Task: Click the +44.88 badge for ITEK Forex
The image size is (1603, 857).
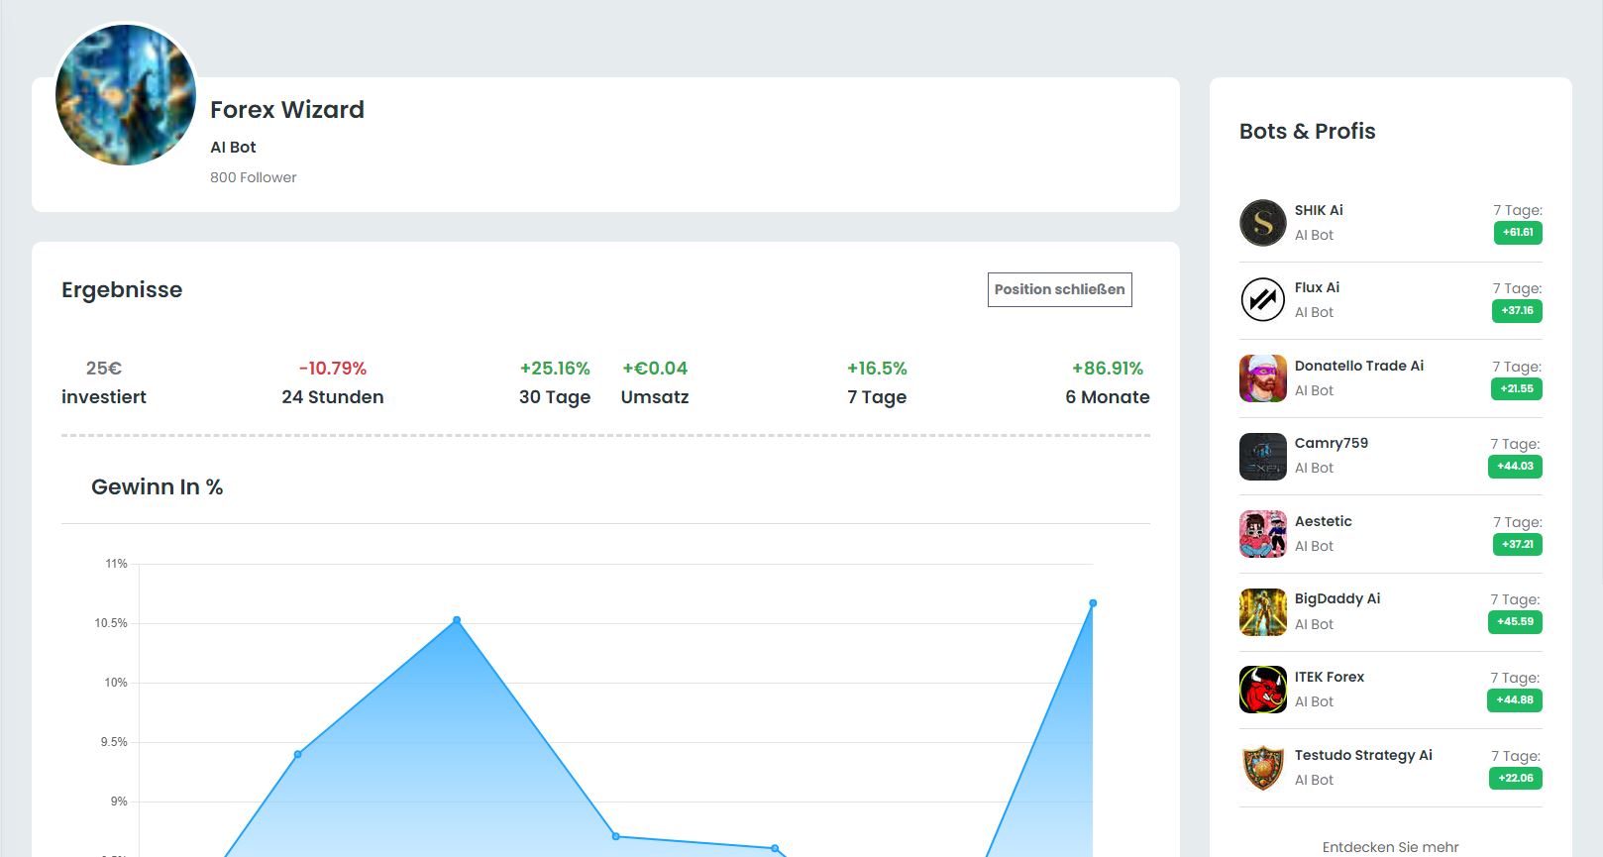Action: [x=1515, y=700]
